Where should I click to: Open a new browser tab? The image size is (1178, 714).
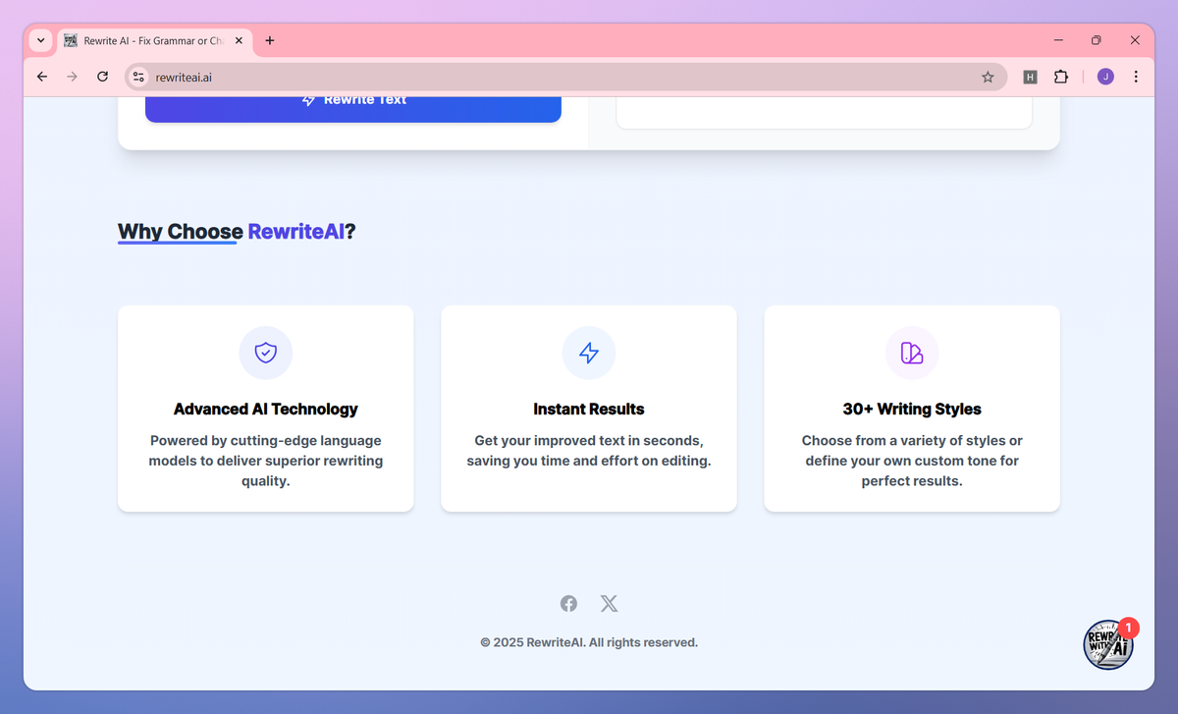(x=270, y=40)
